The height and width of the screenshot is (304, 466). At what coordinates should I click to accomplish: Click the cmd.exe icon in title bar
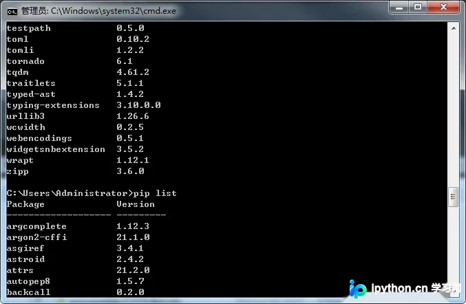12,12
